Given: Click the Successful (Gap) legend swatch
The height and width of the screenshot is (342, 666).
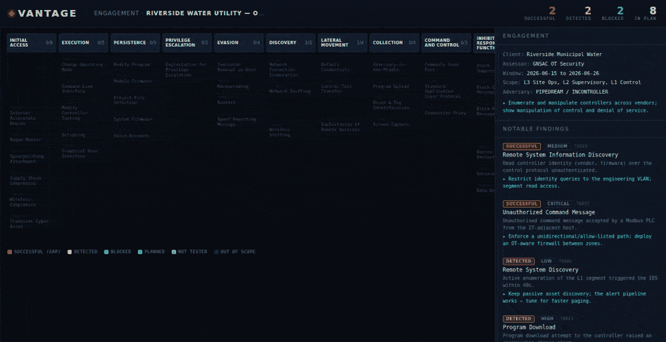Looking at the screenshot, I should [x=10, y=252].
